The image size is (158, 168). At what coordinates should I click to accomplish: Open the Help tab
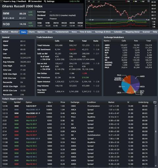point(155,32)
